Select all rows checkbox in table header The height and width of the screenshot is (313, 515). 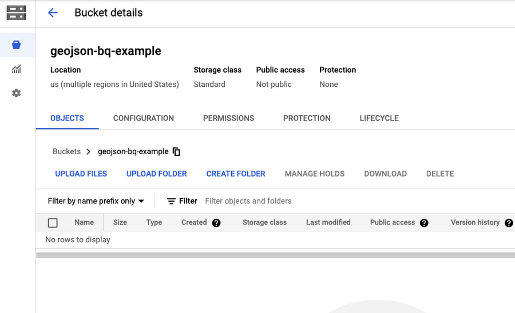[x=53, y=223]
